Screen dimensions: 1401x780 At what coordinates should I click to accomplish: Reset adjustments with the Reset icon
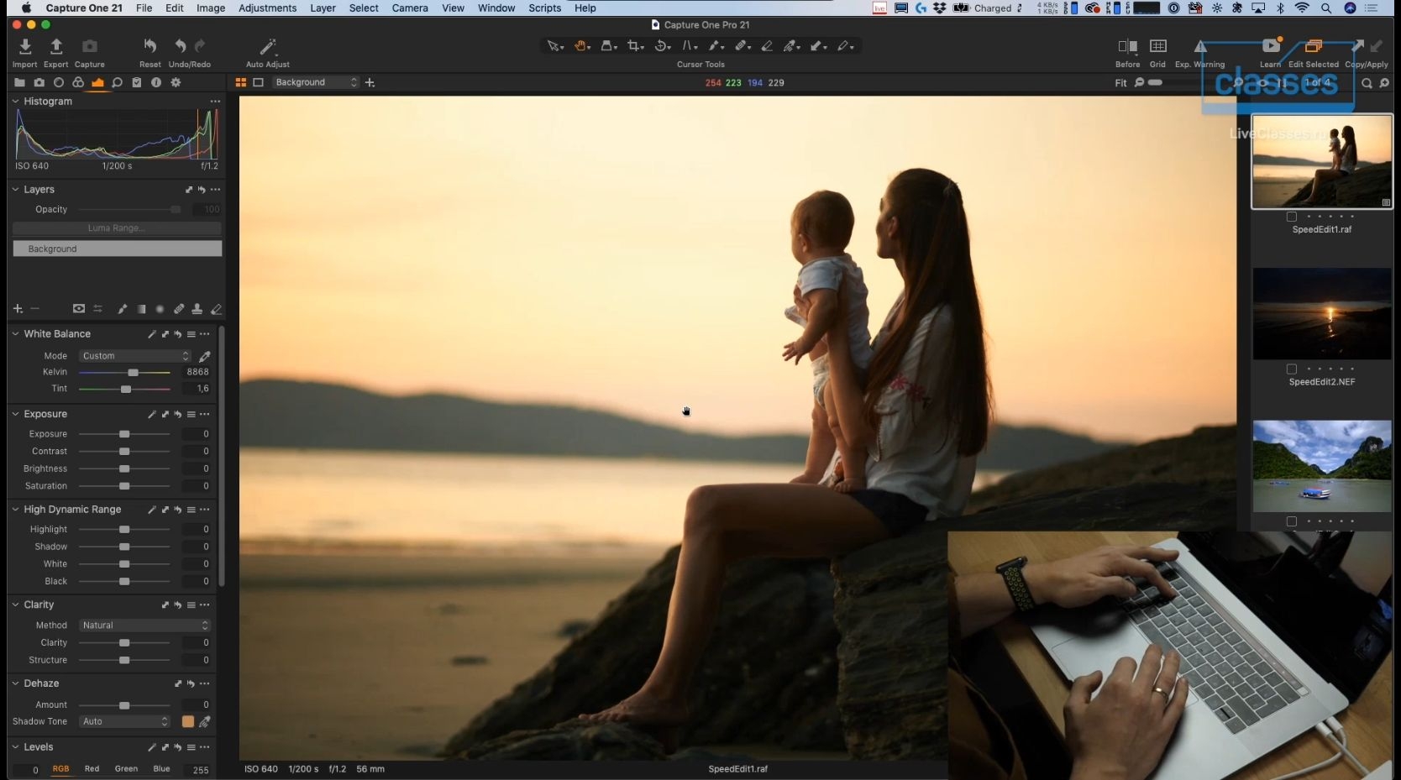pos(150,46)
